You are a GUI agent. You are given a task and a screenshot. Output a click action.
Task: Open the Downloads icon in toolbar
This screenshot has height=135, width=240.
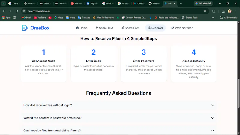tap(223, 11)
